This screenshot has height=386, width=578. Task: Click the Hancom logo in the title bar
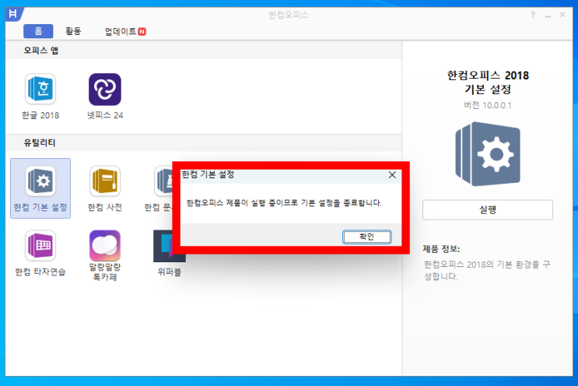[x=13, y=14]
